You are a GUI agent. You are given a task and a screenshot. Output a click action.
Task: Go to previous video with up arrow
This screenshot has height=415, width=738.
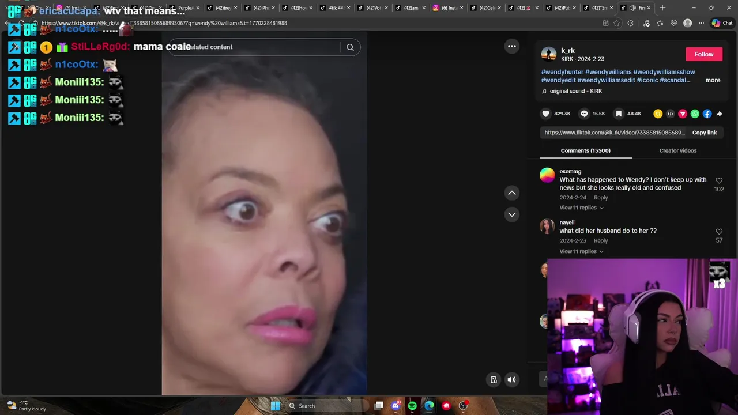(512, 193)
